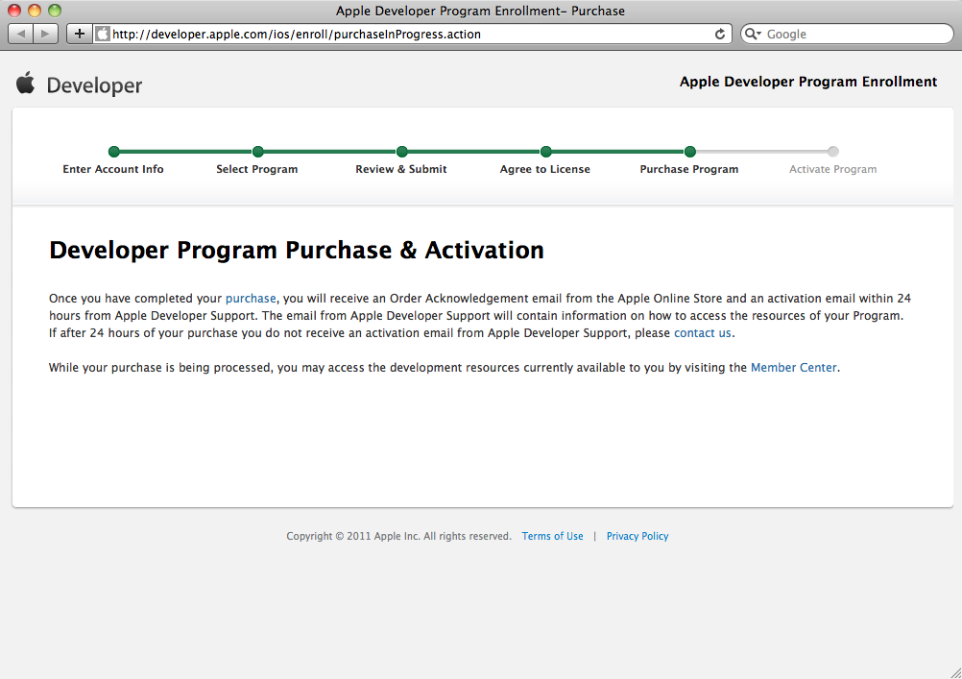The height and width of the screenshot is (679, 962).
Task: Click the Activate Program label
Action: (x=832, y=169)
